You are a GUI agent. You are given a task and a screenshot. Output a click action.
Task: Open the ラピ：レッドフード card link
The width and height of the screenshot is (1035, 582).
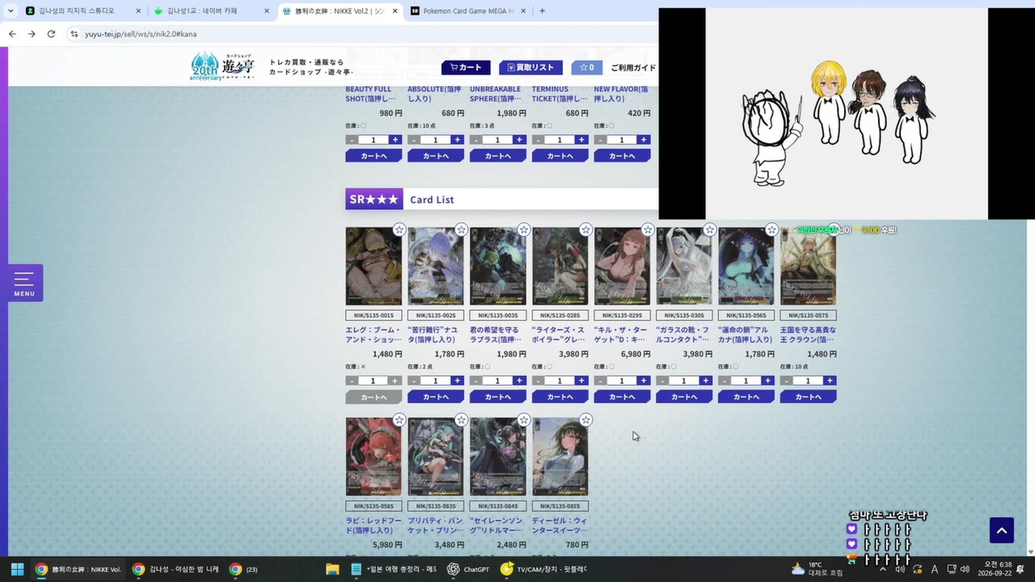[x=373, y=525]
